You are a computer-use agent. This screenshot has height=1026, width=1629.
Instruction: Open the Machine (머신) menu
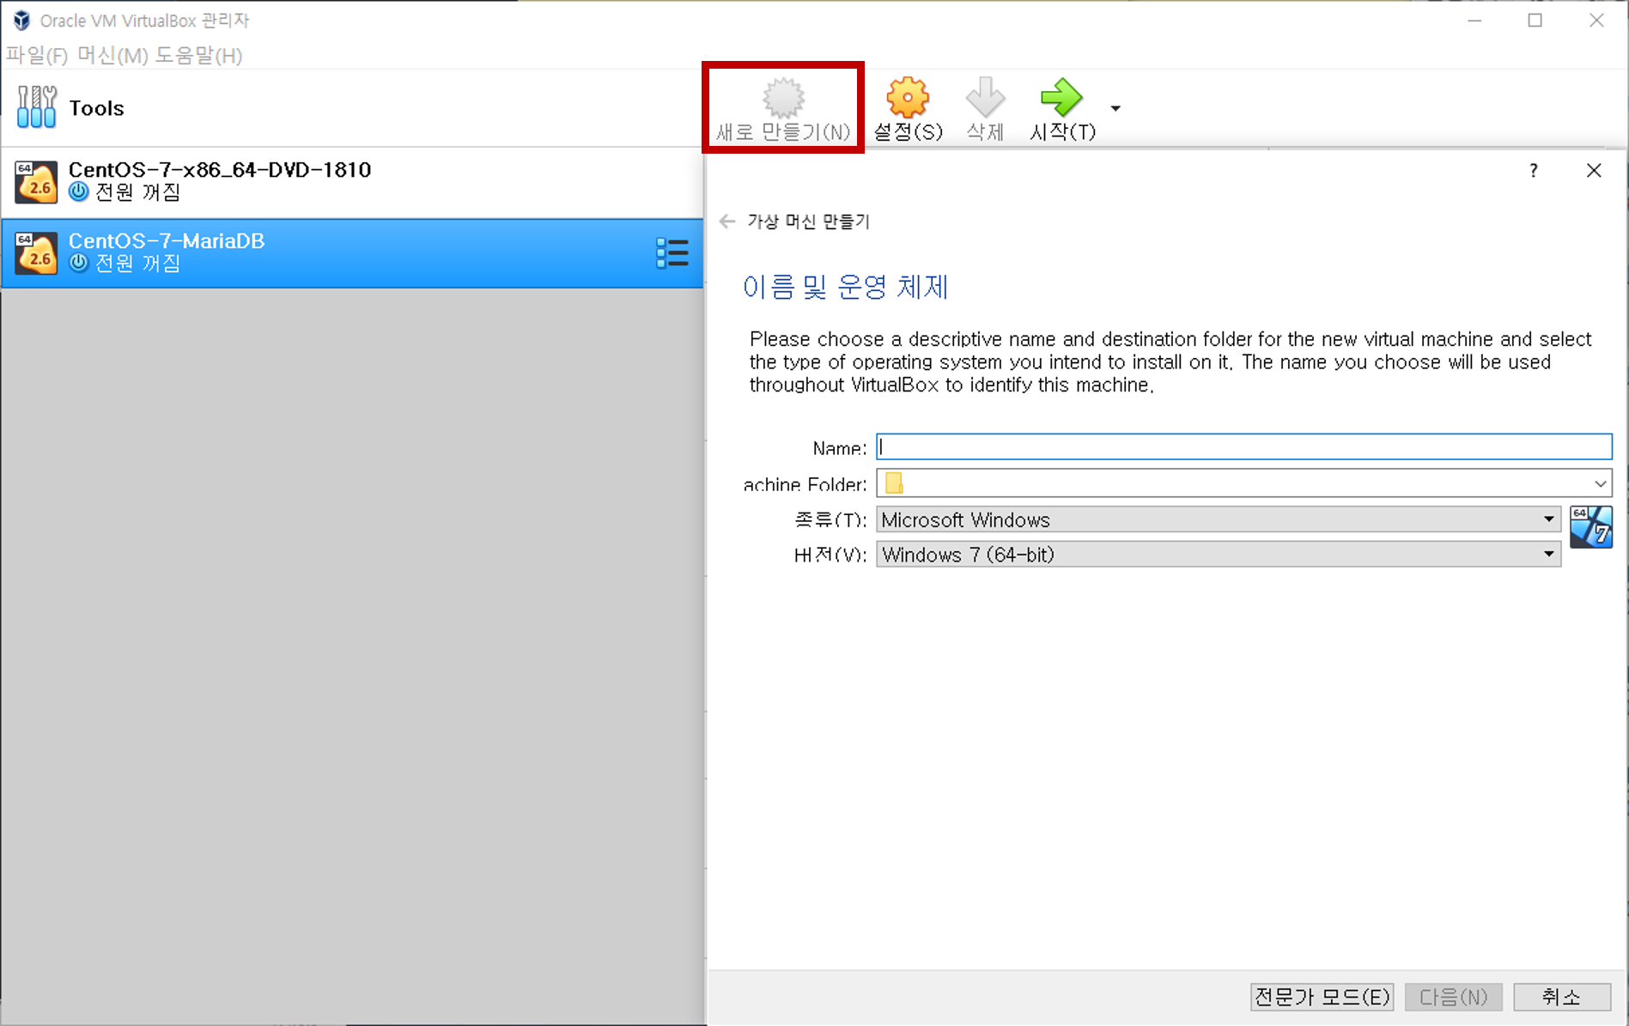click(x=112, y=56)
